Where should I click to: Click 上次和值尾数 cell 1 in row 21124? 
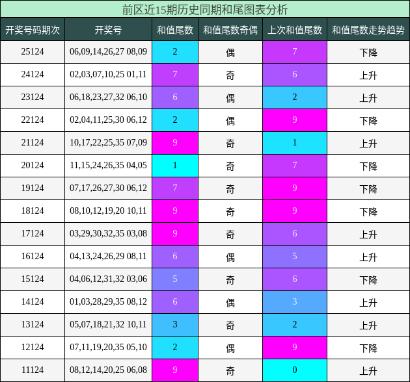pos(295,142)
